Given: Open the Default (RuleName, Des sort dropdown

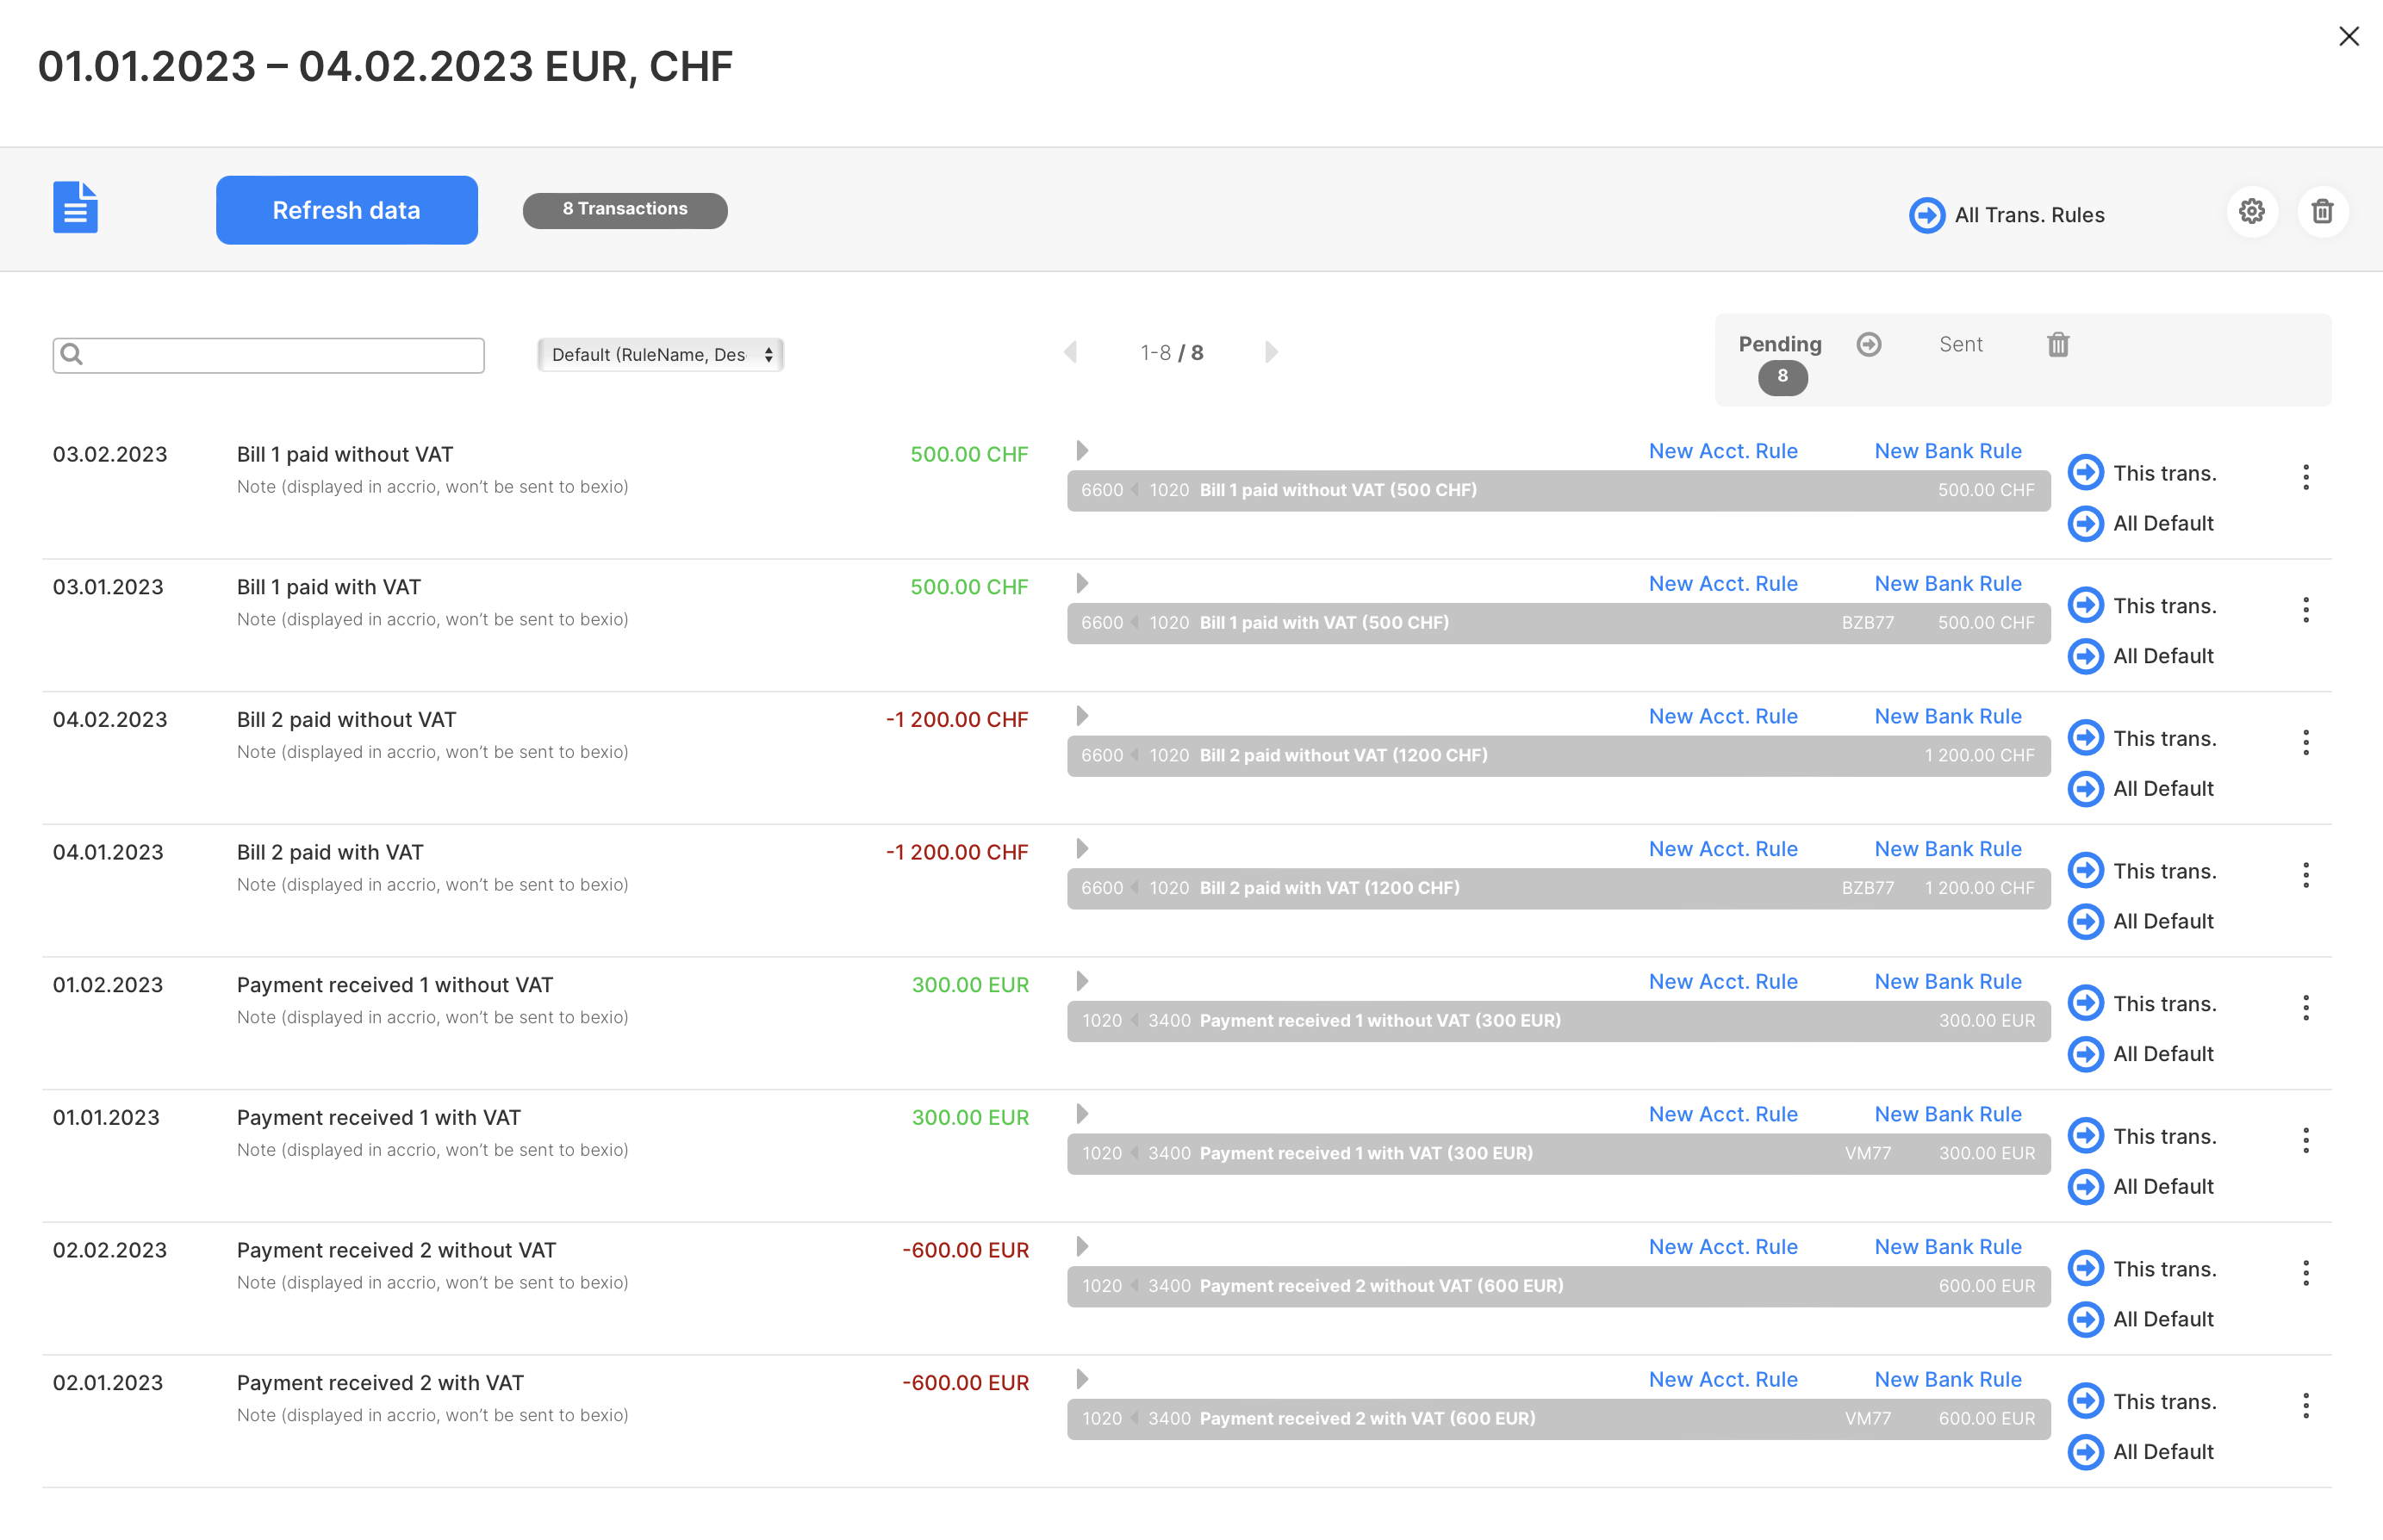Looking at the screenshot, I should coord(660,355).
